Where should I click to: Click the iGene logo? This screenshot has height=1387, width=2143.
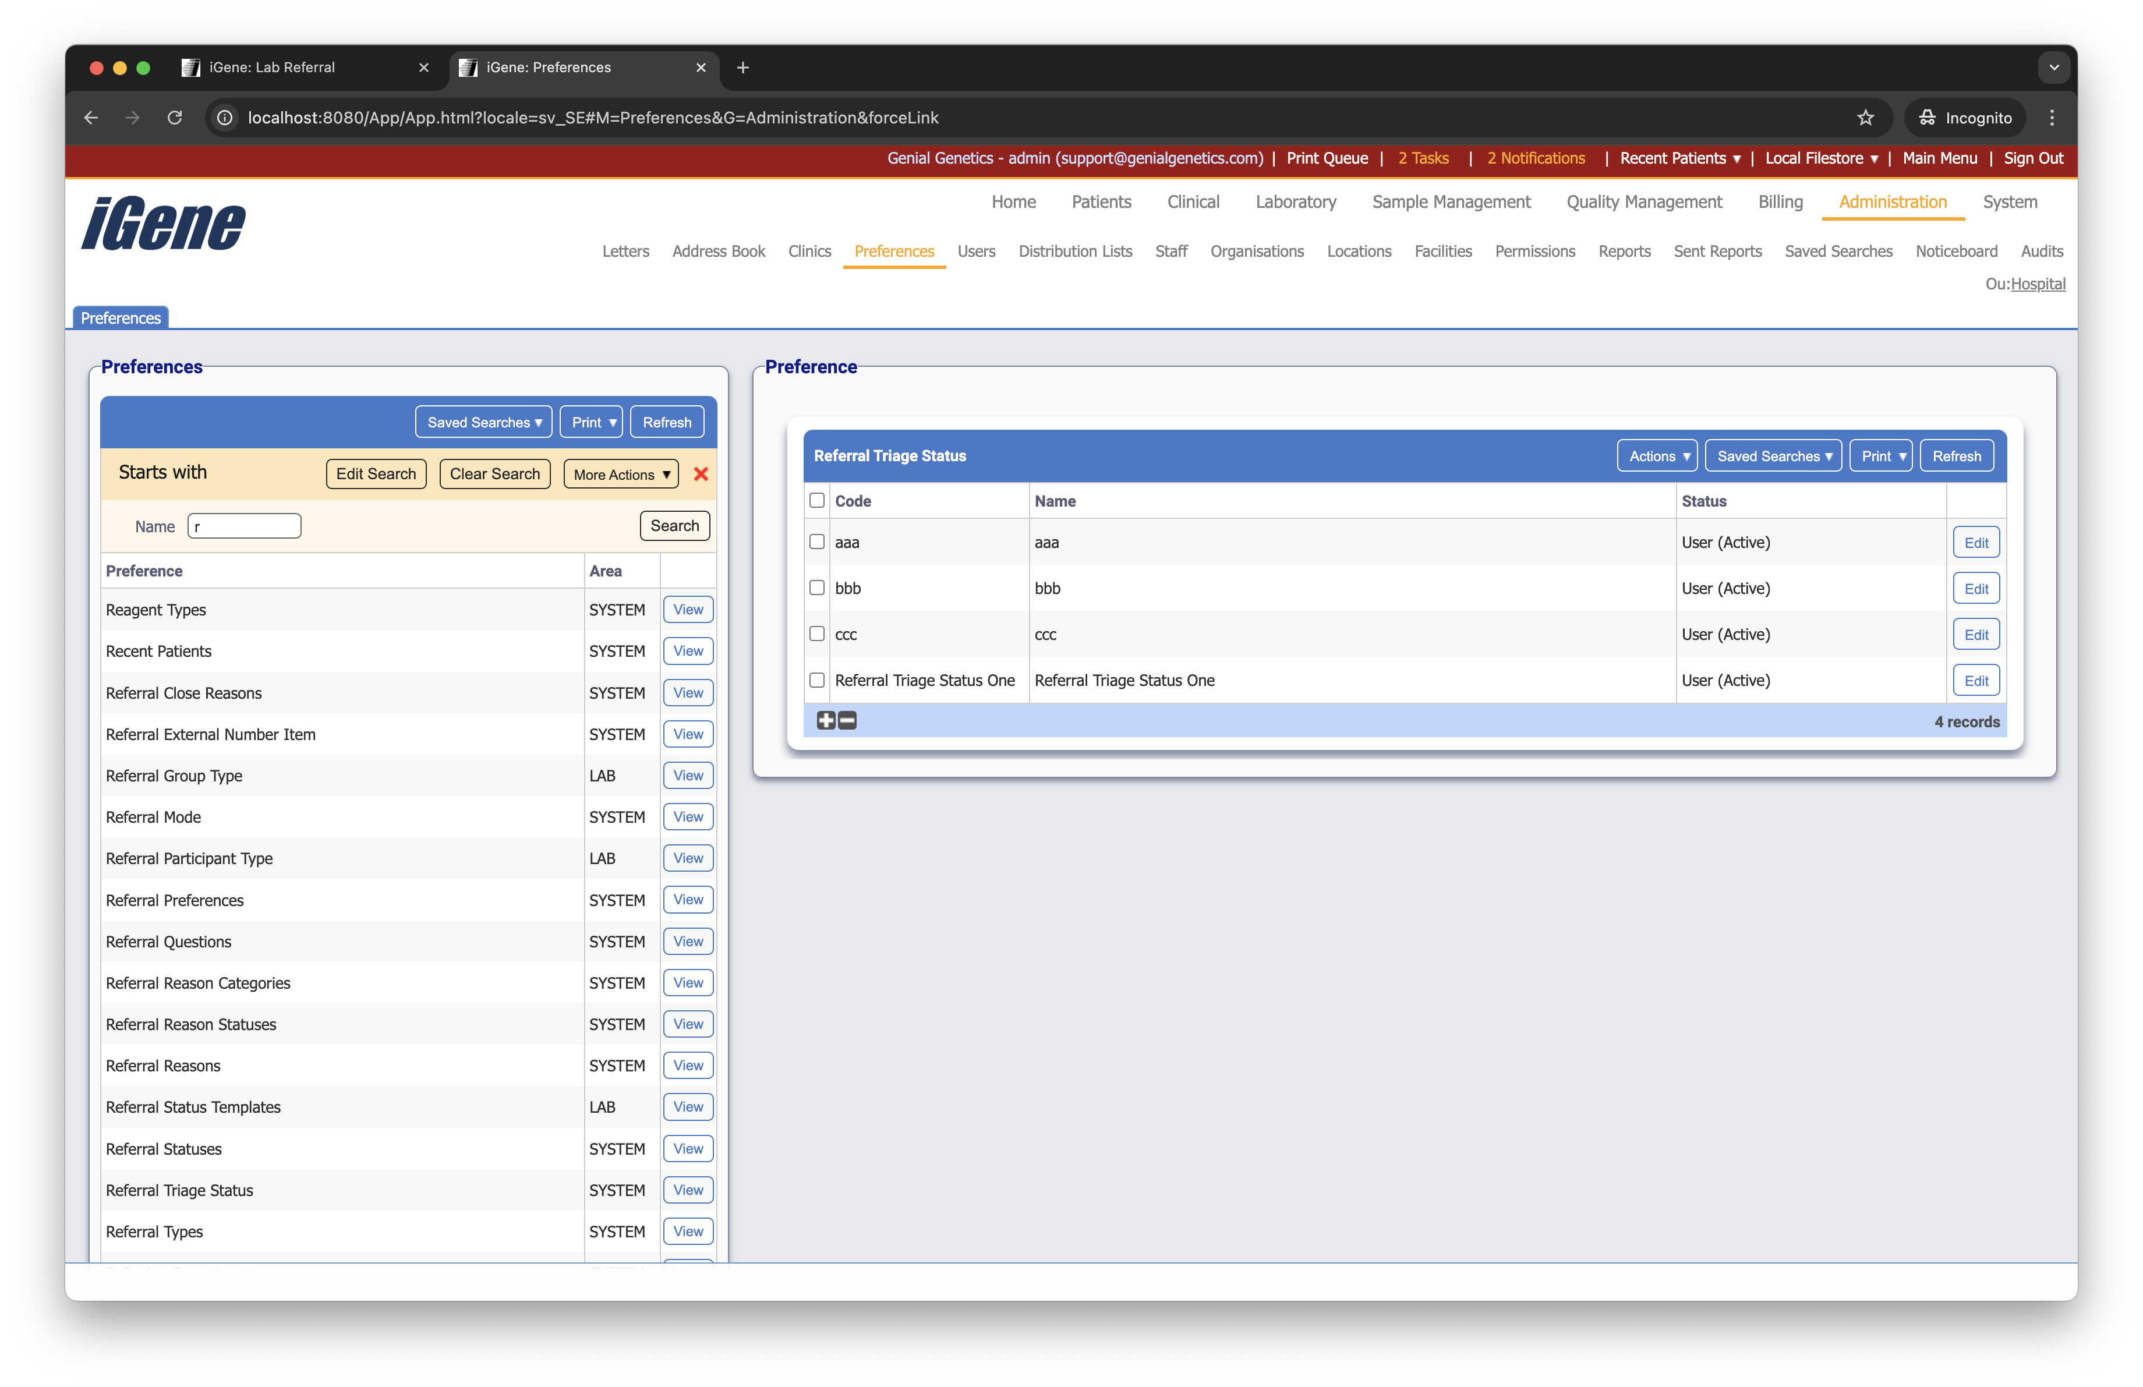click(162, 223)
